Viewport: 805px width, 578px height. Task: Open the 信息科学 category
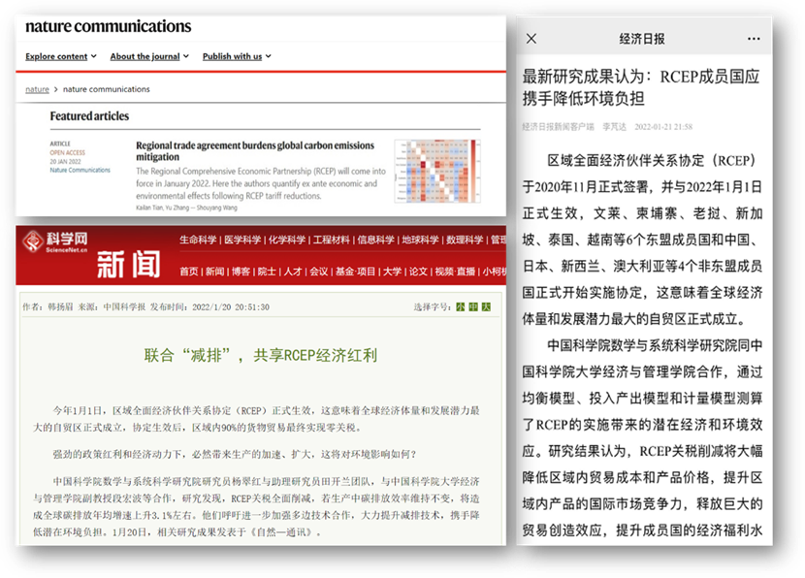[x=376, y=241]
